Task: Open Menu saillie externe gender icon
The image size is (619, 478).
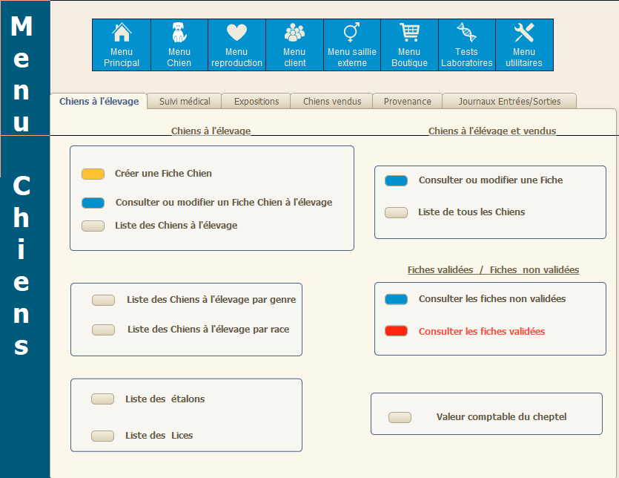Action: coord(351,33)
